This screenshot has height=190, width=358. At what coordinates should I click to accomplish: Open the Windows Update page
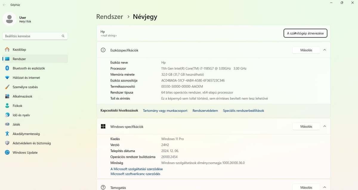click(x=35, y=152)
